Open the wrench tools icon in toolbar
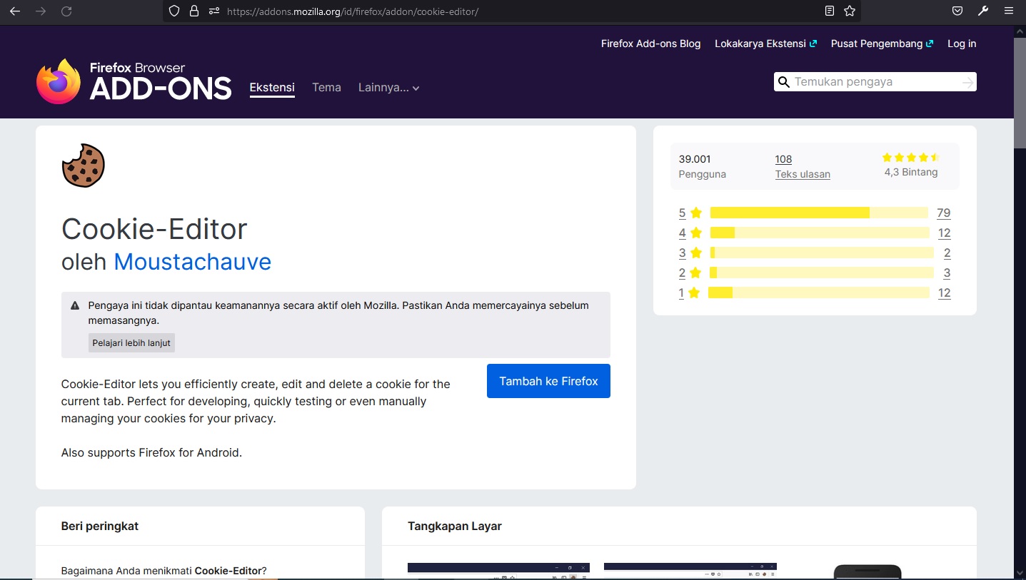Screen dimensions: 1026x580 click(x=983, y=11)
